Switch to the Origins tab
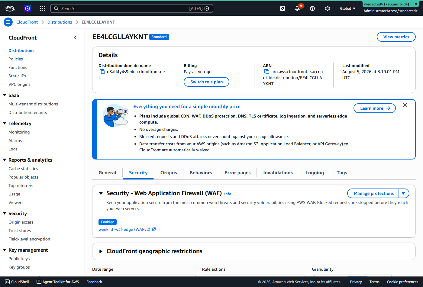The height and width of the screenshot is (287, 423). (x=169, y=173)
